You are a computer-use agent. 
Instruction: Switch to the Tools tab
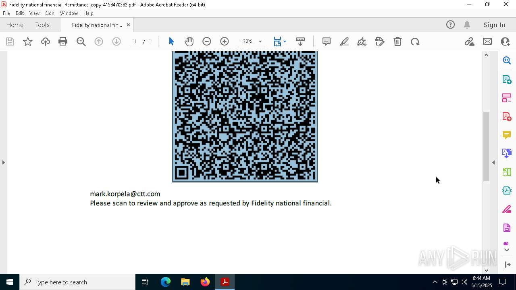(x=42, y=25)
